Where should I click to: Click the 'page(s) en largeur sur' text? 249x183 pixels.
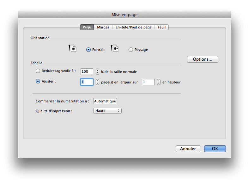119,82
